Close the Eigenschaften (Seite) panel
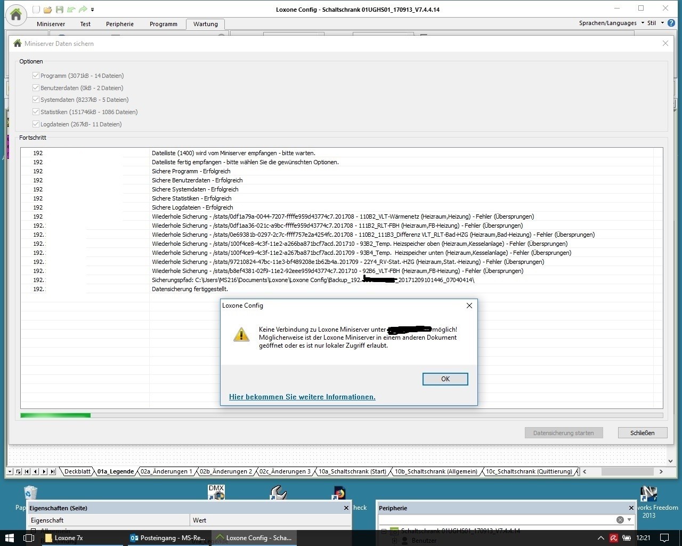Screen dimensions: 682x546 346,508
